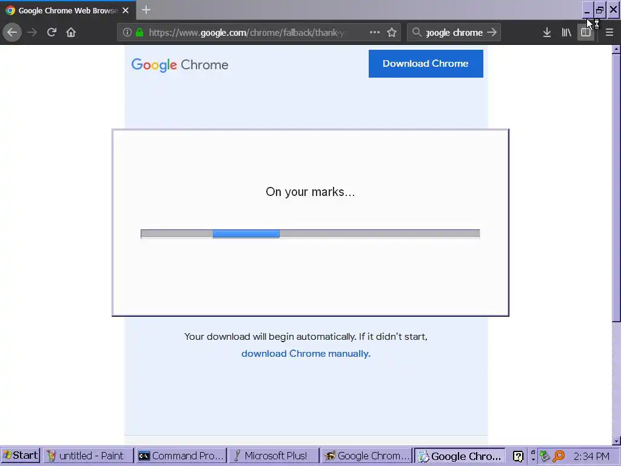Click the 2:34 PM taskbar clock
The width and height of the screenshot is (621, 466).
tap(591, 456)
